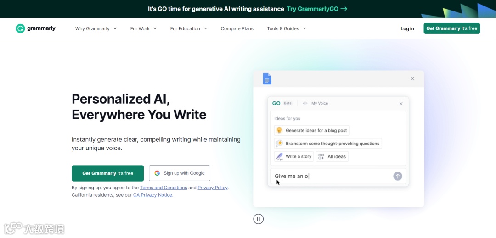Viewport: 496px width, 238px height.
Task: Open CA Privacy Notice link
Action: [x=152, y=195]
